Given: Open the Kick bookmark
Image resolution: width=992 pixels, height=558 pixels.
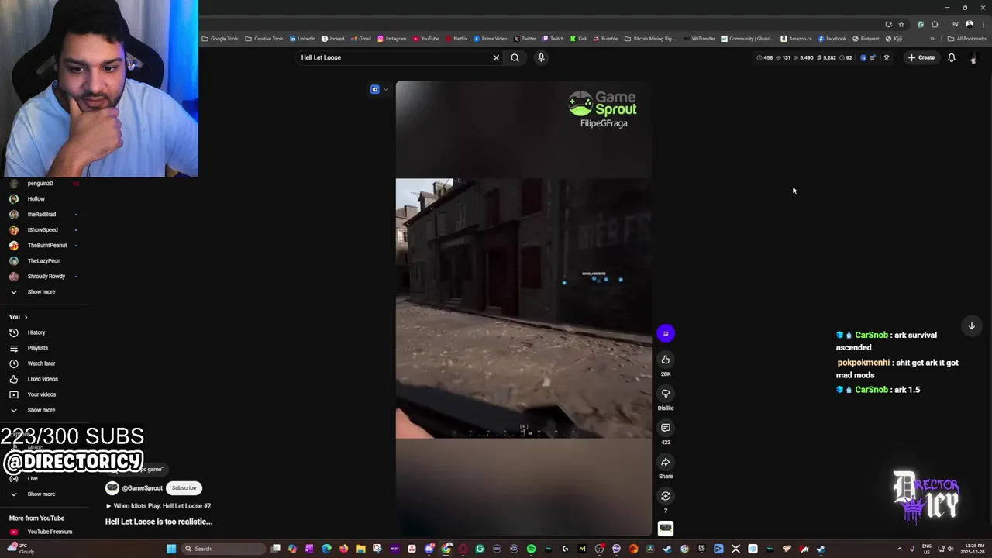Looking at the screenshot, I should click(579, 39).
